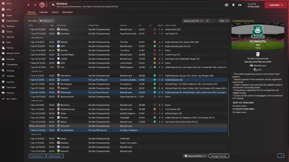The image size is (289, 162).
Task: Open the Squad sidebar icon
Action: coord(3,15)
